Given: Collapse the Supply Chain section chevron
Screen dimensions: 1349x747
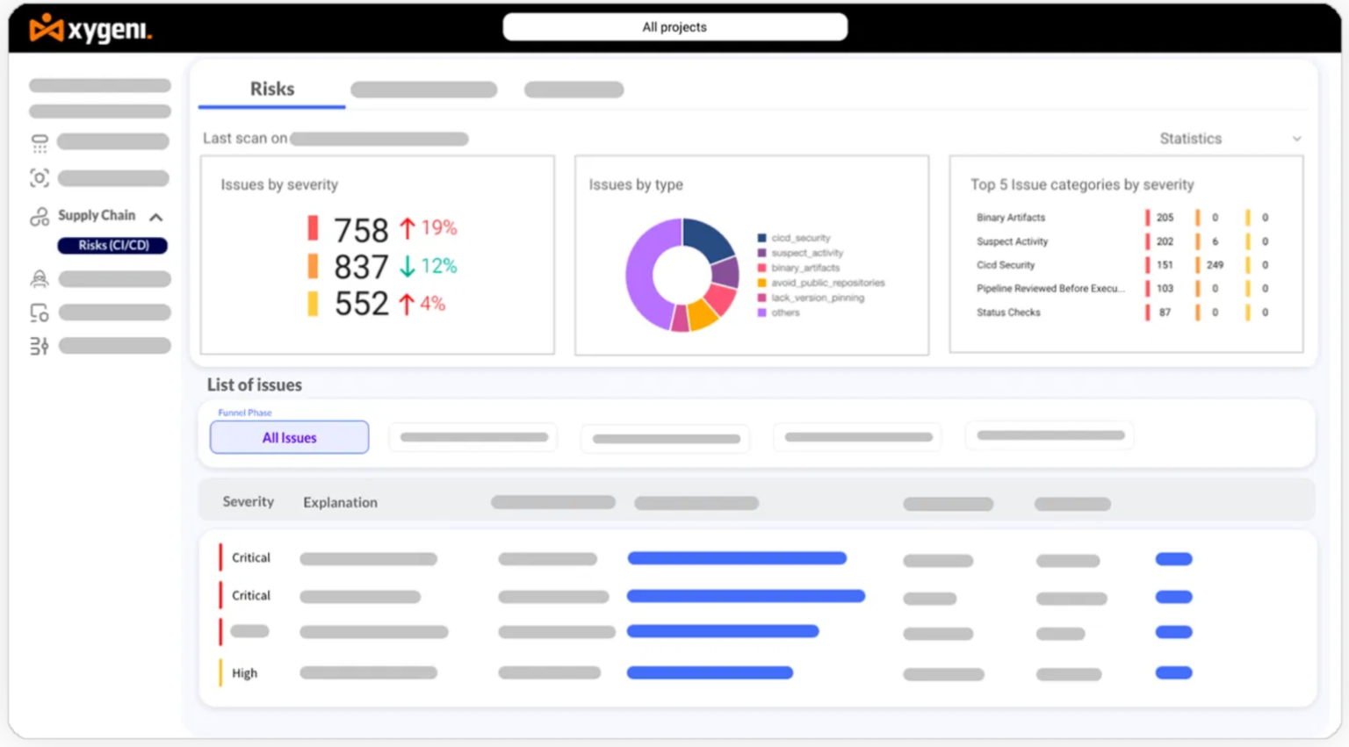Looking at the screenshot, I should tap(156, 217).
